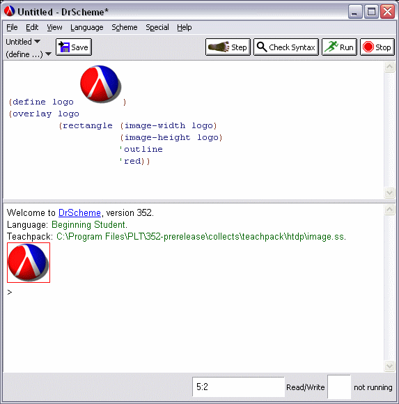Click the Read/Write status indicator

(305, 387)
